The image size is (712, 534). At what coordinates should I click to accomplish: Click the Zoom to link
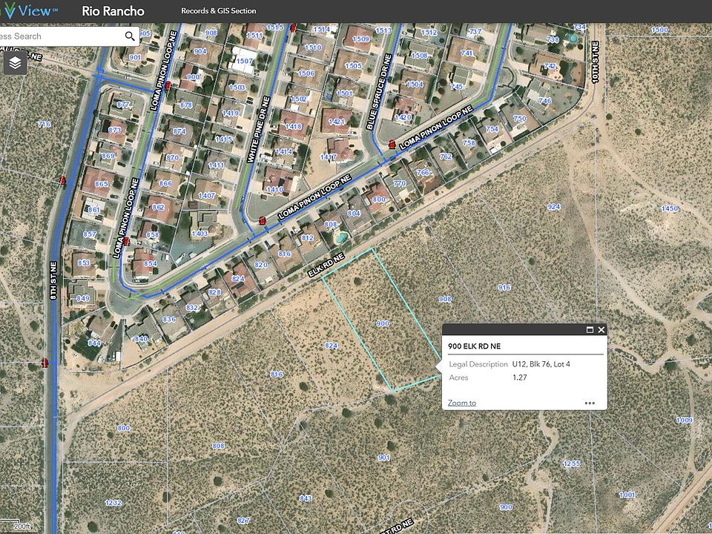coord(462,403)
